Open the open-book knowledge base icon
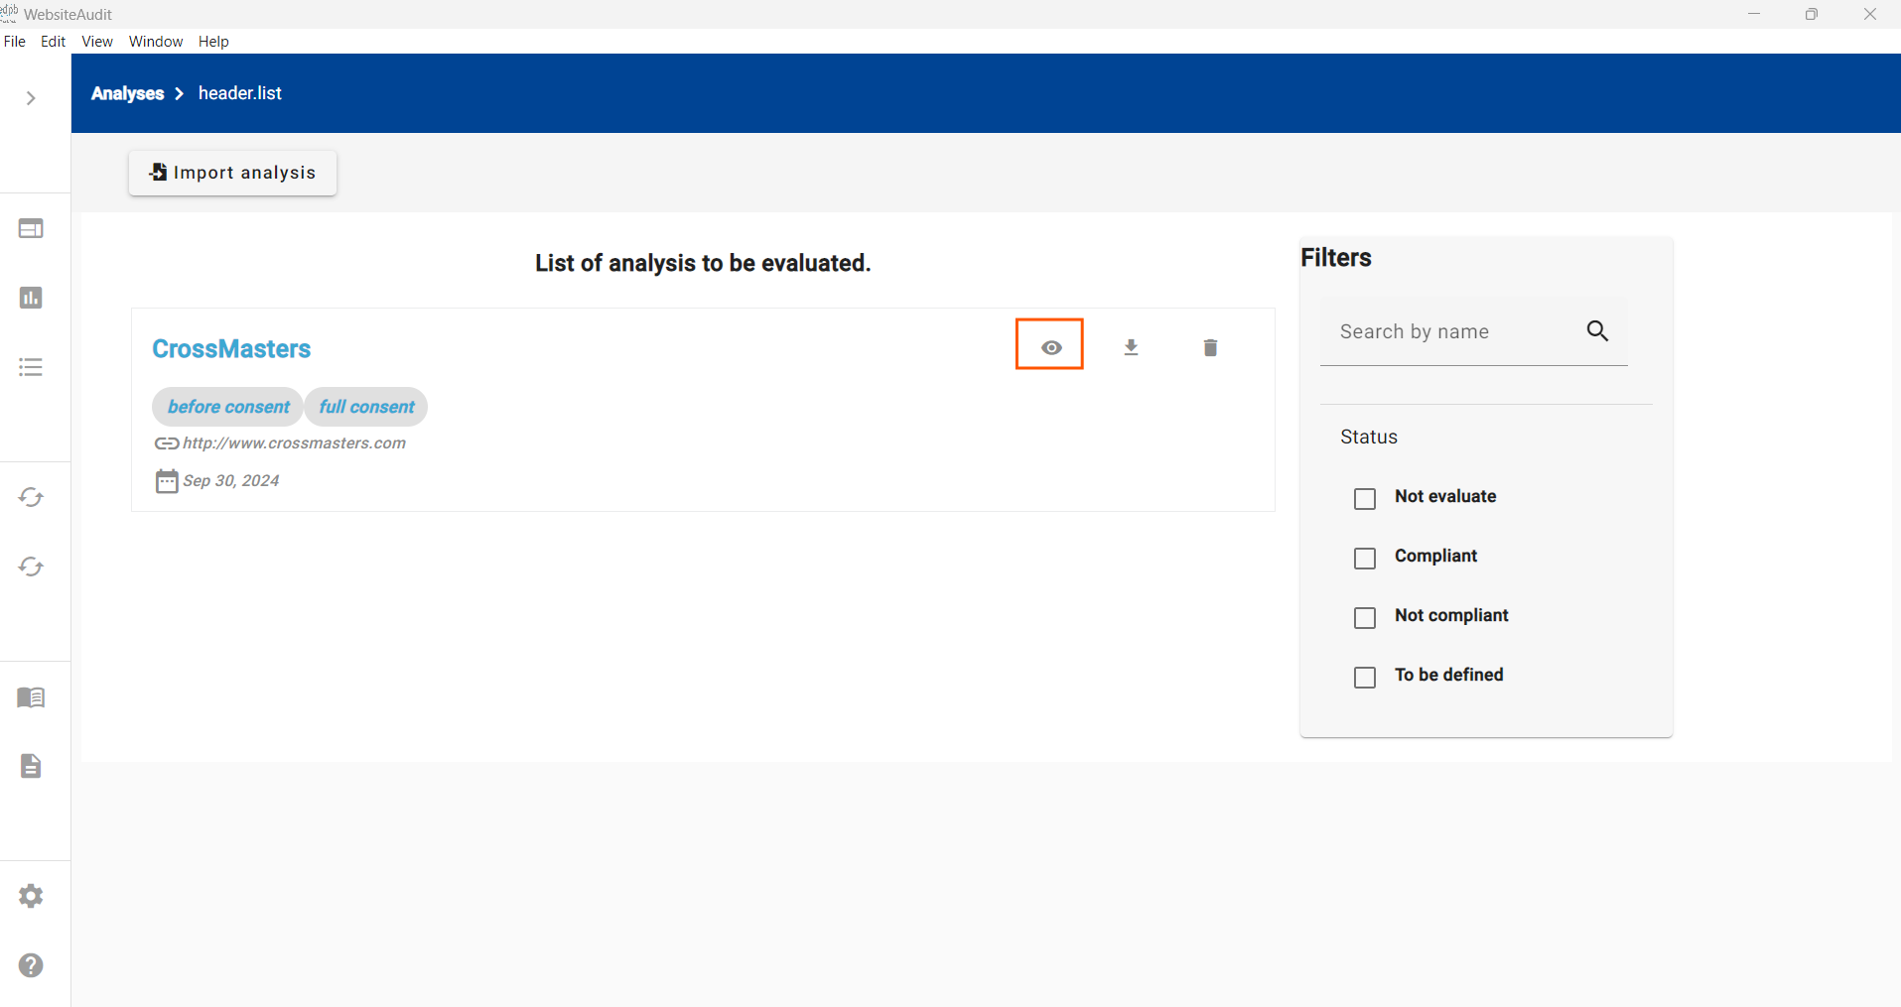The height and width of the screenshot is (1007, 1901). click(31, 697)
